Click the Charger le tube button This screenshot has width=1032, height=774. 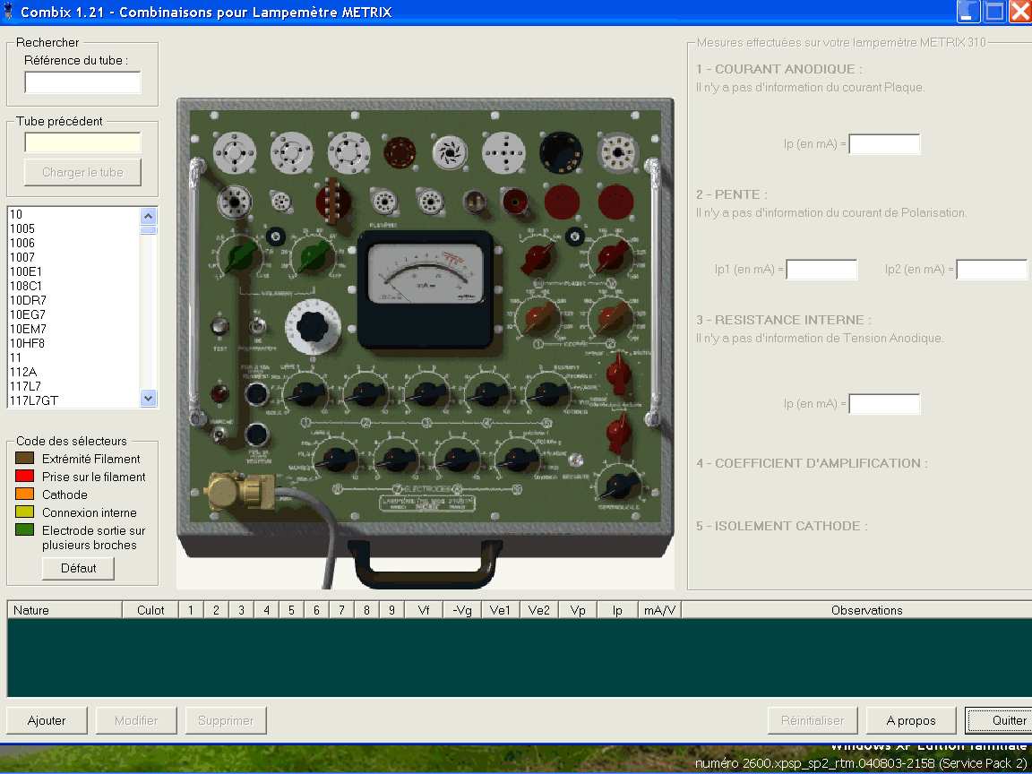(82, 172)
